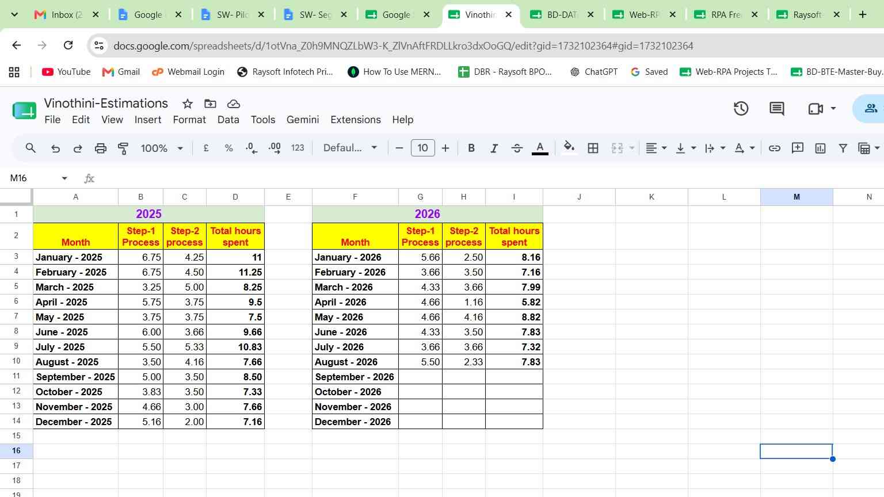Open the name box dropdown arrow

tap(64, 178)
